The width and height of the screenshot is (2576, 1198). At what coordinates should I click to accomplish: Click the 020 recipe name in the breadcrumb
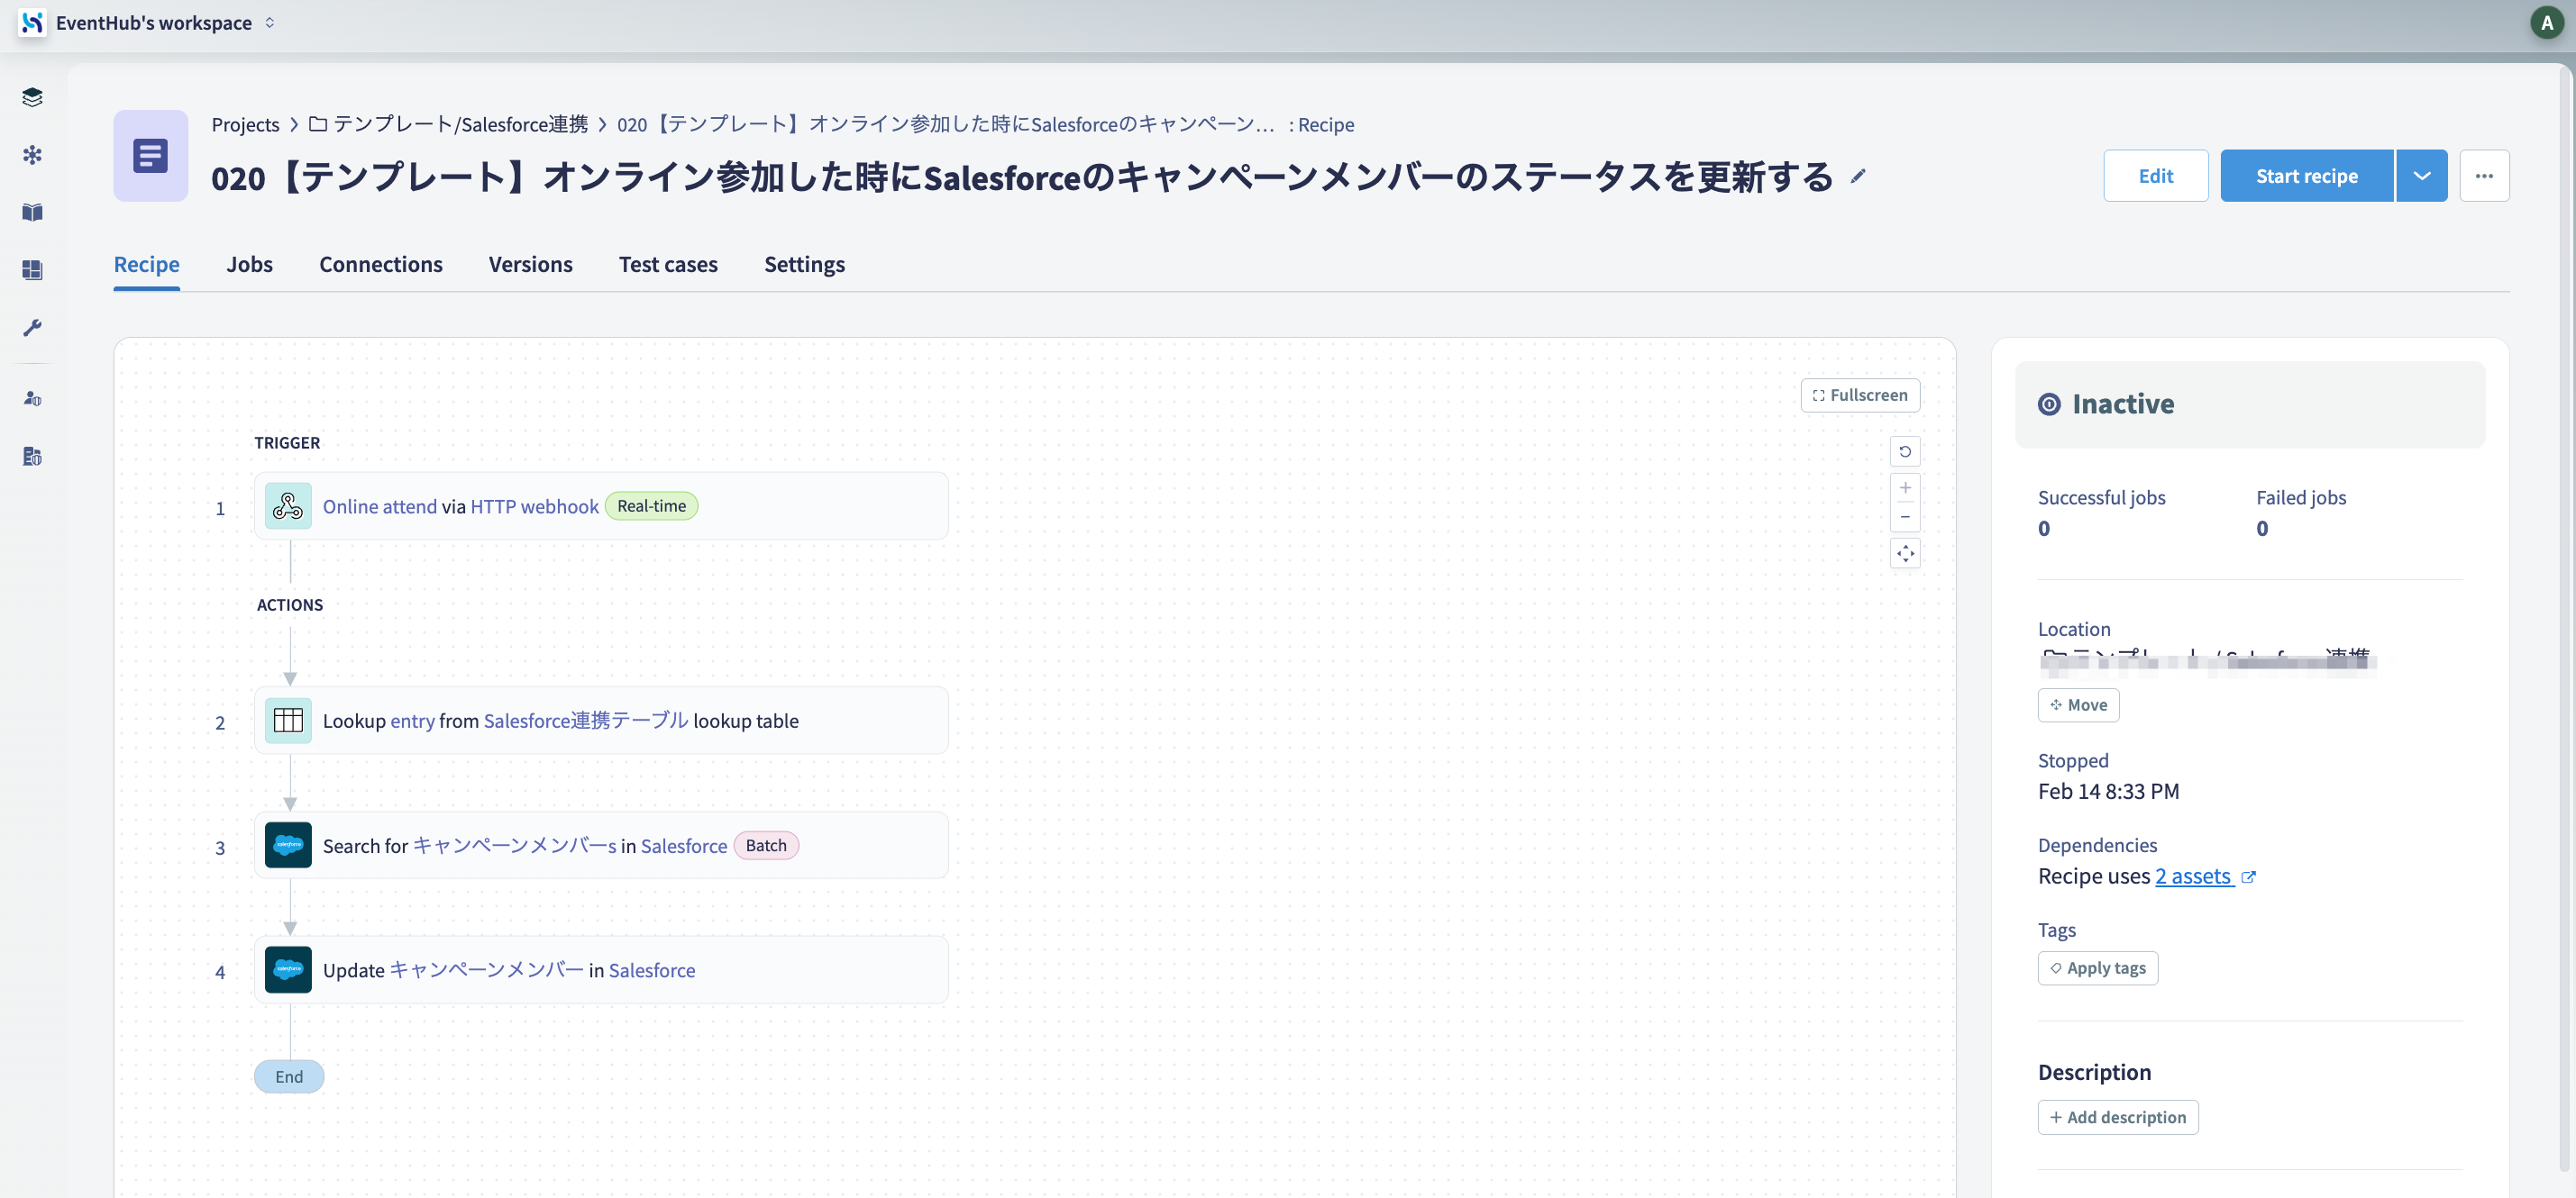click(x=945, y=124)
